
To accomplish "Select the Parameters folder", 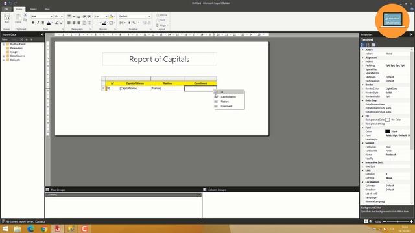I will click(x=16, y=48).
